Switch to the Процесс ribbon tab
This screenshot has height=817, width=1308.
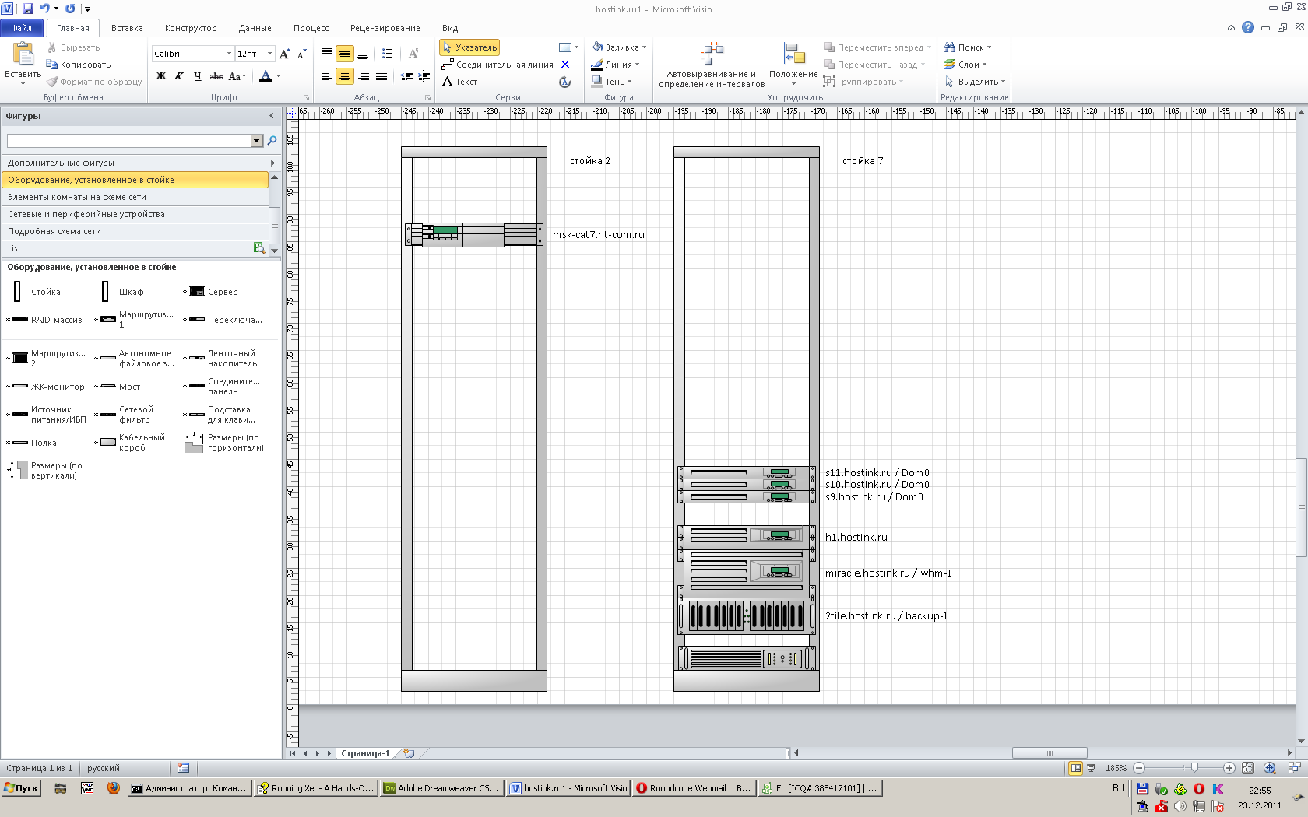(311, 28)
